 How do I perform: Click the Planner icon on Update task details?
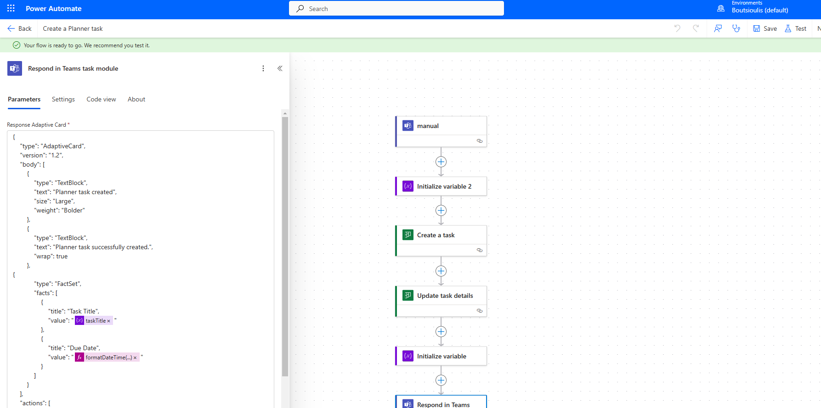click(x=408, y=296)
